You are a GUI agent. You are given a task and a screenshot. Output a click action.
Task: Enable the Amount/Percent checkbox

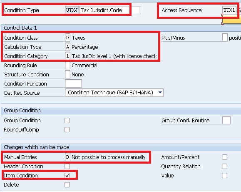pos(224,157)
